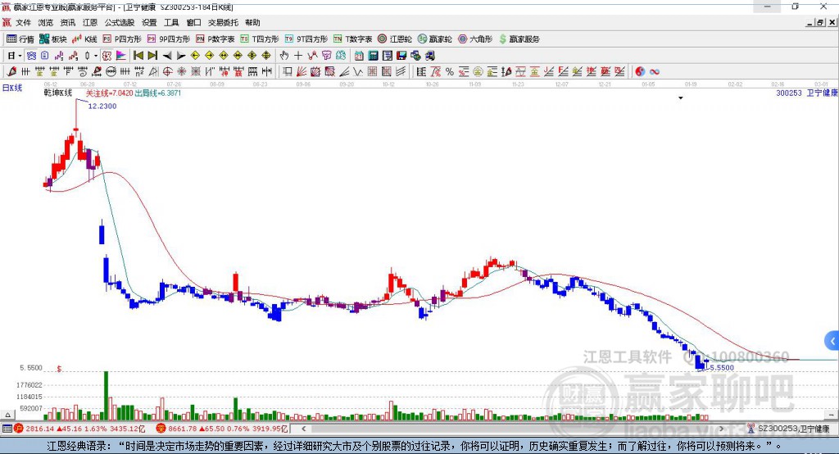The height and width of the screenshot is (454, 839).
Task: Open the 赢家轮 wheel tool
Action: (x=435, y=39)
